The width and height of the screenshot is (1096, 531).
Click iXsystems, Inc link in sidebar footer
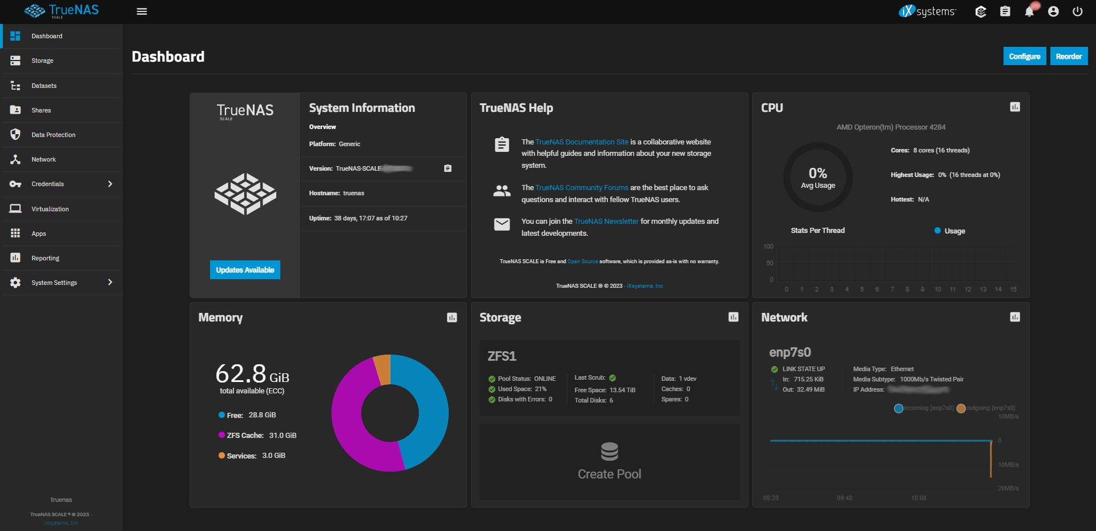point(61,523)
